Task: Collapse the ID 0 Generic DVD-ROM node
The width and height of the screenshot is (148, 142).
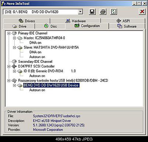Action: coord(14,71)
